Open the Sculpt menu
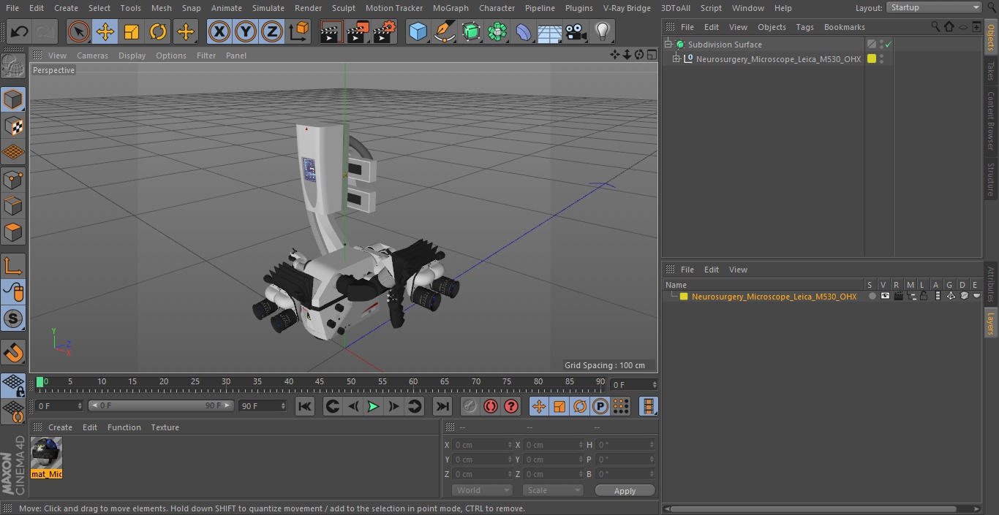 click(343, 8)
